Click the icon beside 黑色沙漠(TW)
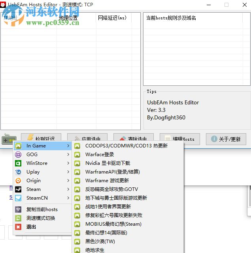 click(77, 242)
